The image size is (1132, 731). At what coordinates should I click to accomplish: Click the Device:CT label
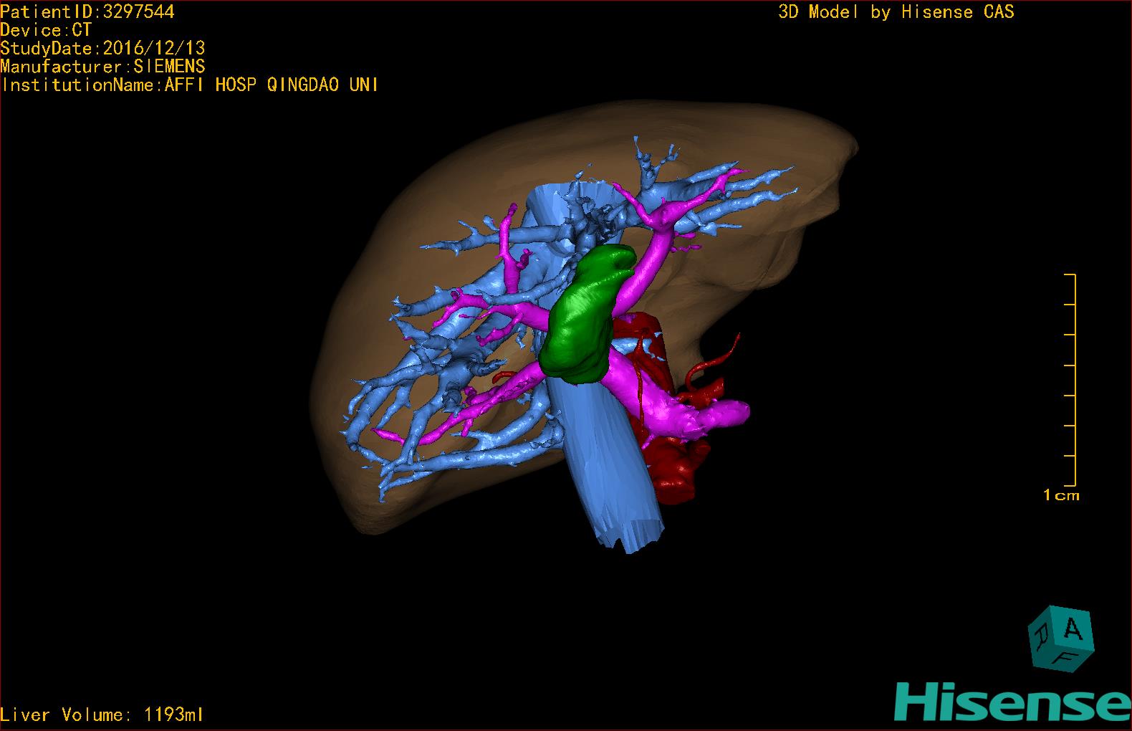click(46, 30)
